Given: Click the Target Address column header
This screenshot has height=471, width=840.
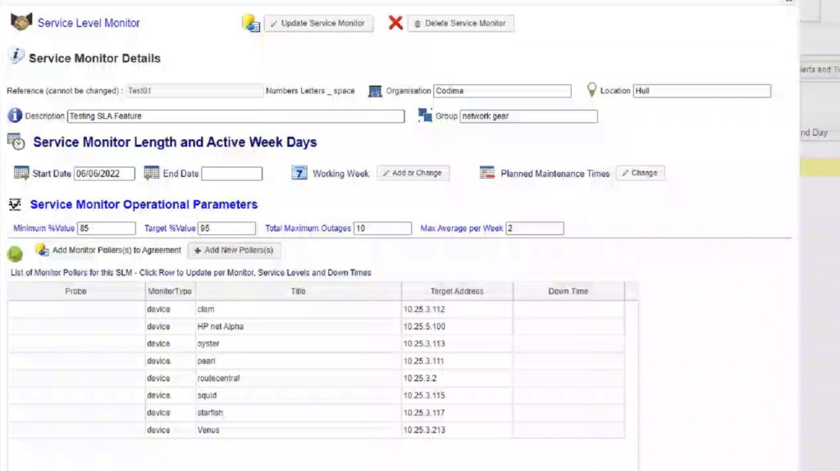Looking at the screenshot, I should pos(457,291).
